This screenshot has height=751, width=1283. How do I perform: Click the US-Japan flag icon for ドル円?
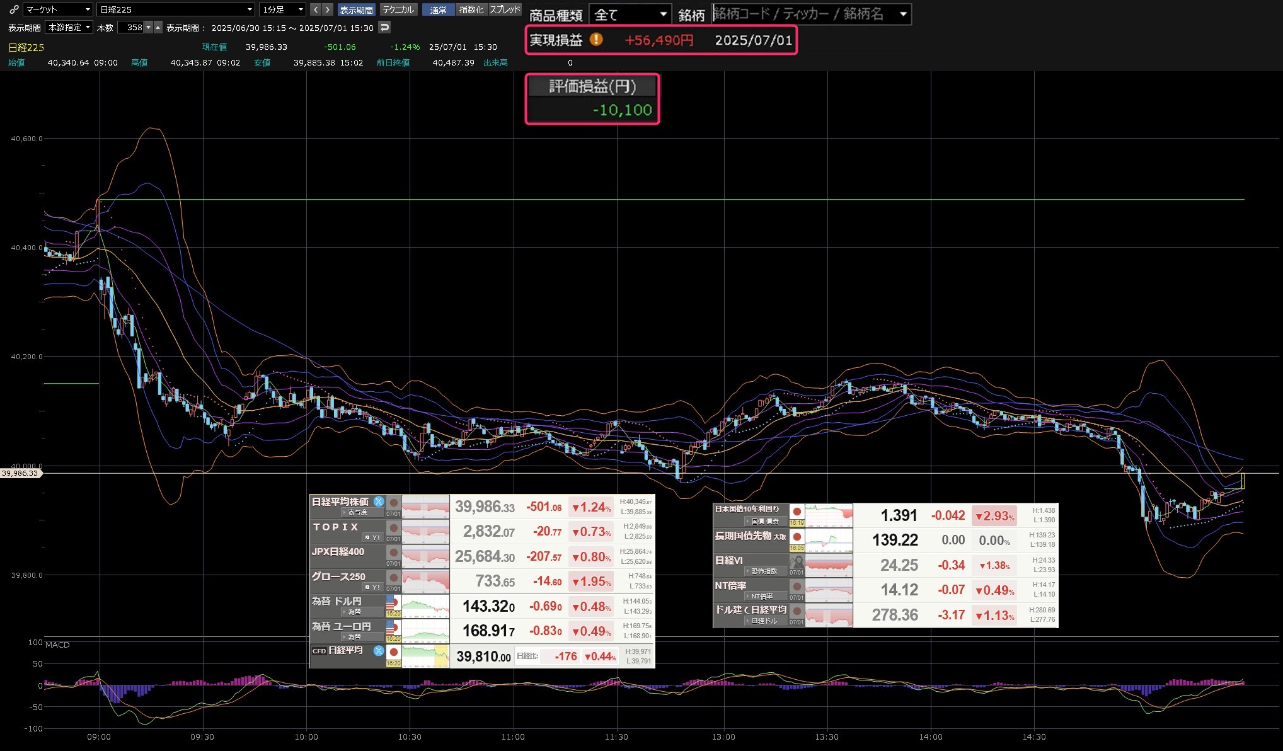394,602
